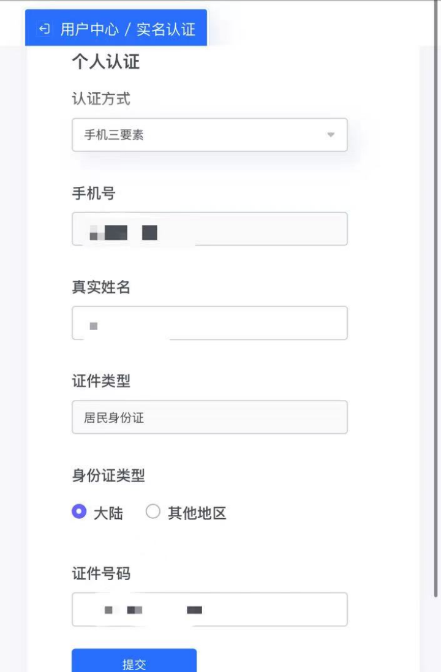Select the 大陆 radio button
Screen dimensions: 441x672
pyautogui.click(x=79, y=512)
